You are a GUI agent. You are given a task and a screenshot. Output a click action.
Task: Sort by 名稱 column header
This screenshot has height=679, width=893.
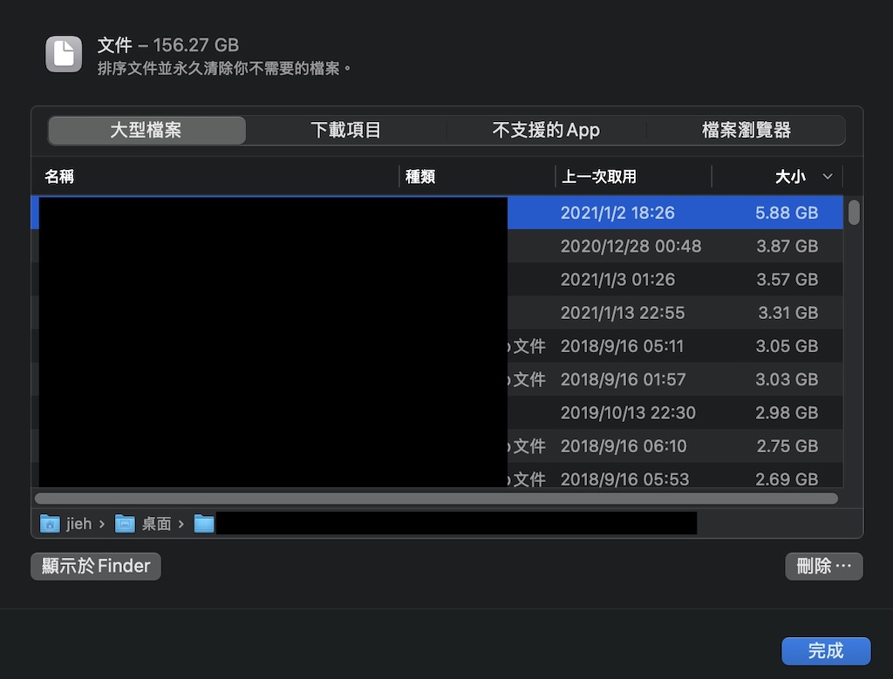(59, 177)
